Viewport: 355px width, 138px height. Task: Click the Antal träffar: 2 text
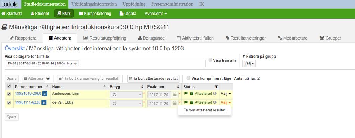[x=246, y=78]
